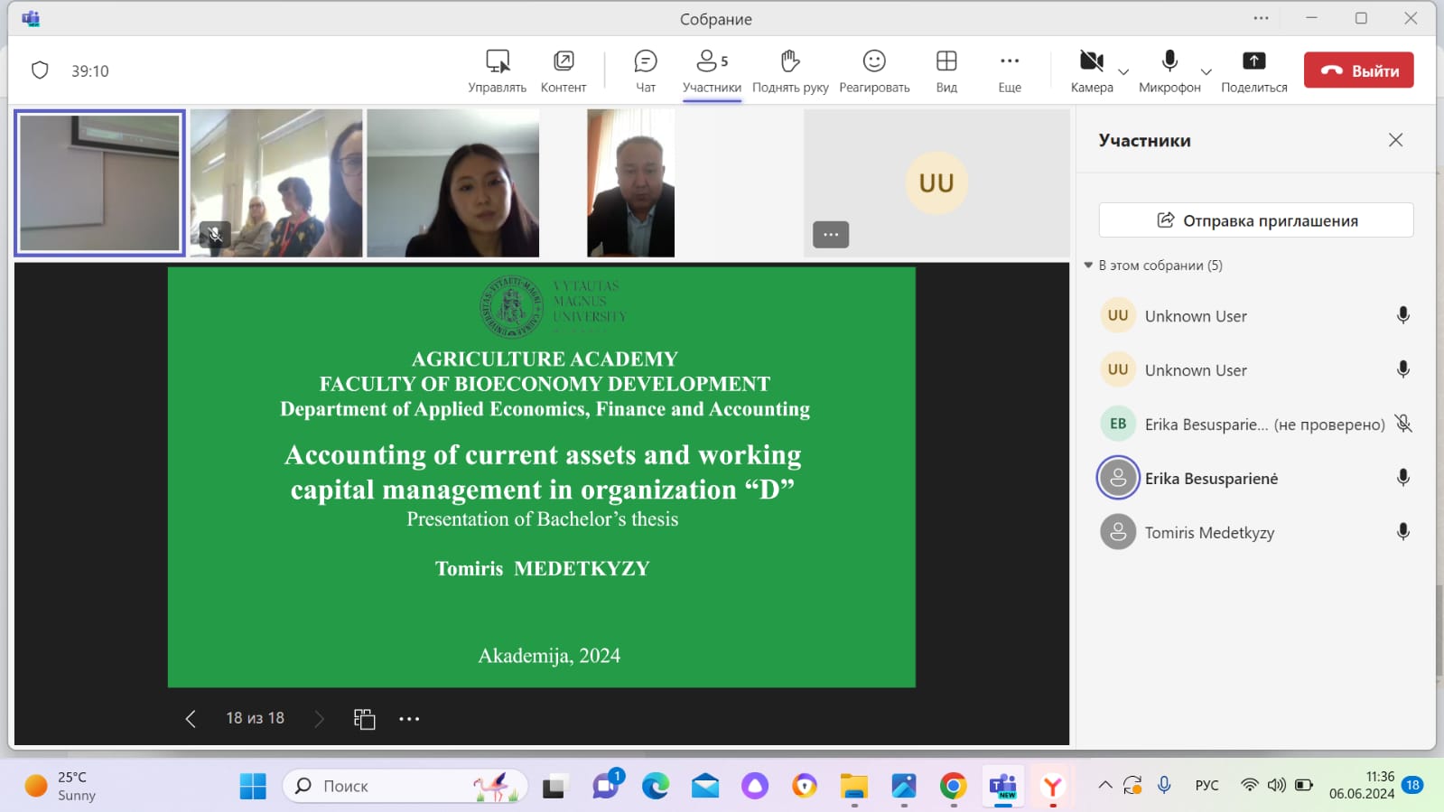This screenshot has width=1444, height=812.
Task: Click the 'Отправка приглашения' button
Action: pyautogui.click(x=1255, y=220)
